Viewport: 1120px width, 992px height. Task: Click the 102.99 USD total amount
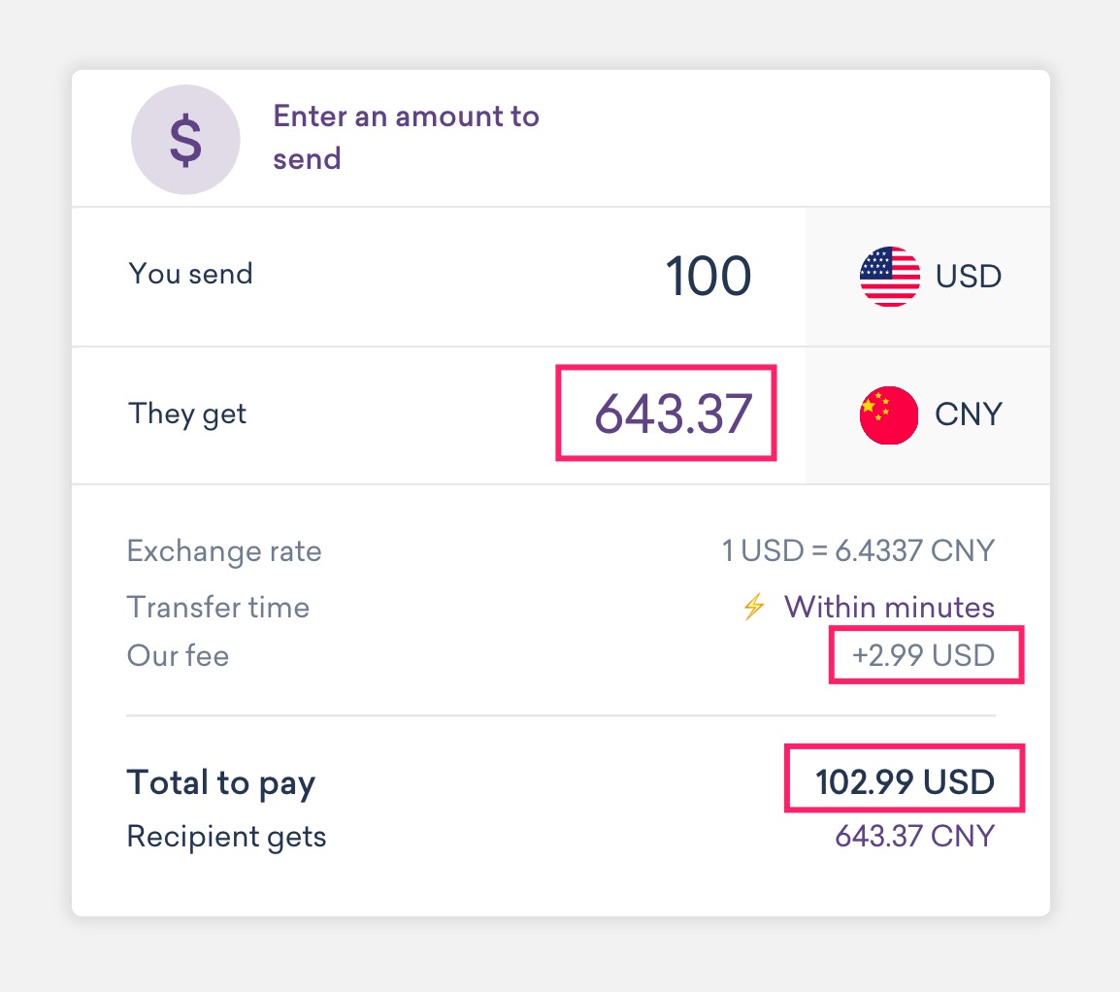pos(902,777)
